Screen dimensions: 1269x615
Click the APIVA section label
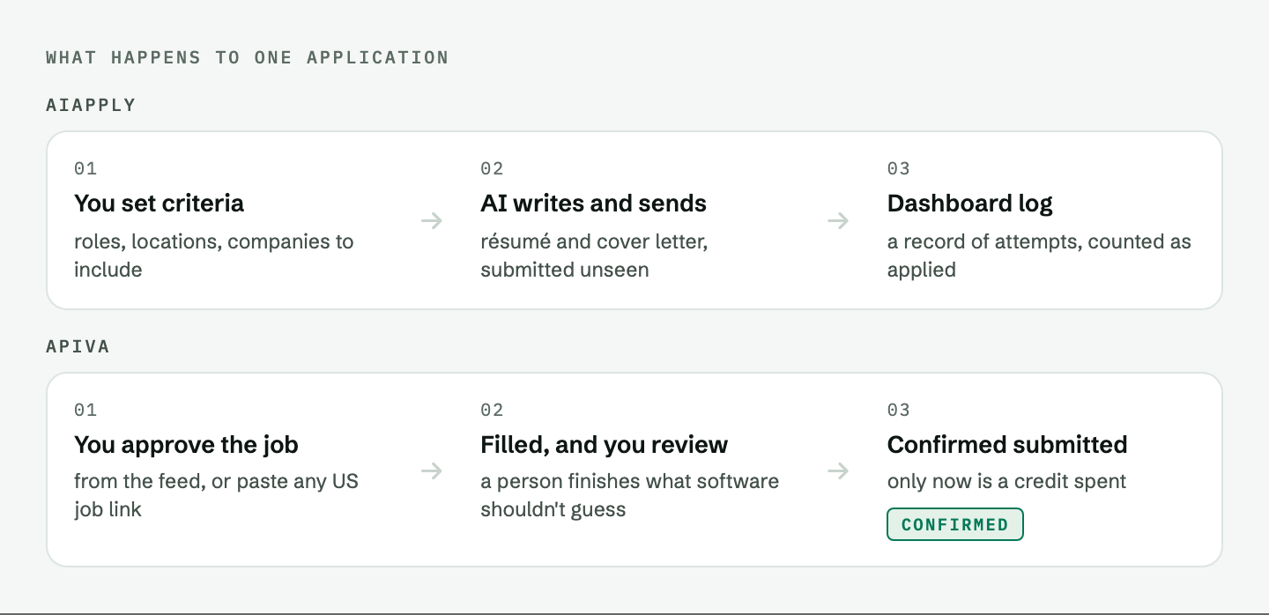click(78, 346)
